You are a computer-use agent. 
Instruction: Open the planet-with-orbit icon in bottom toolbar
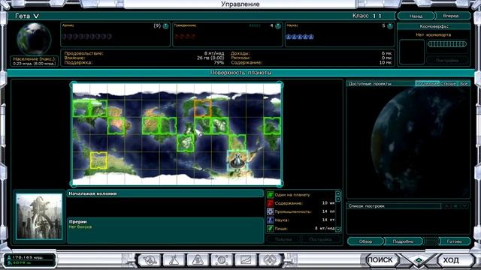pos(150,260)
